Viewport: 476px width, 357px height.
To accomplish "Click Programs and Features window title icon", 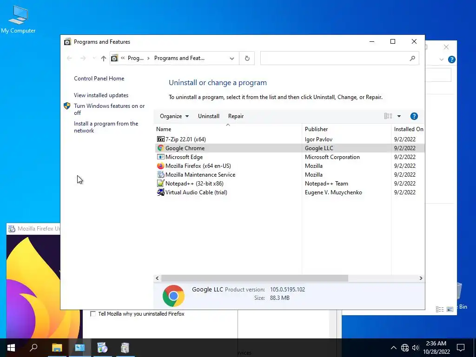I will coord(67,42).
